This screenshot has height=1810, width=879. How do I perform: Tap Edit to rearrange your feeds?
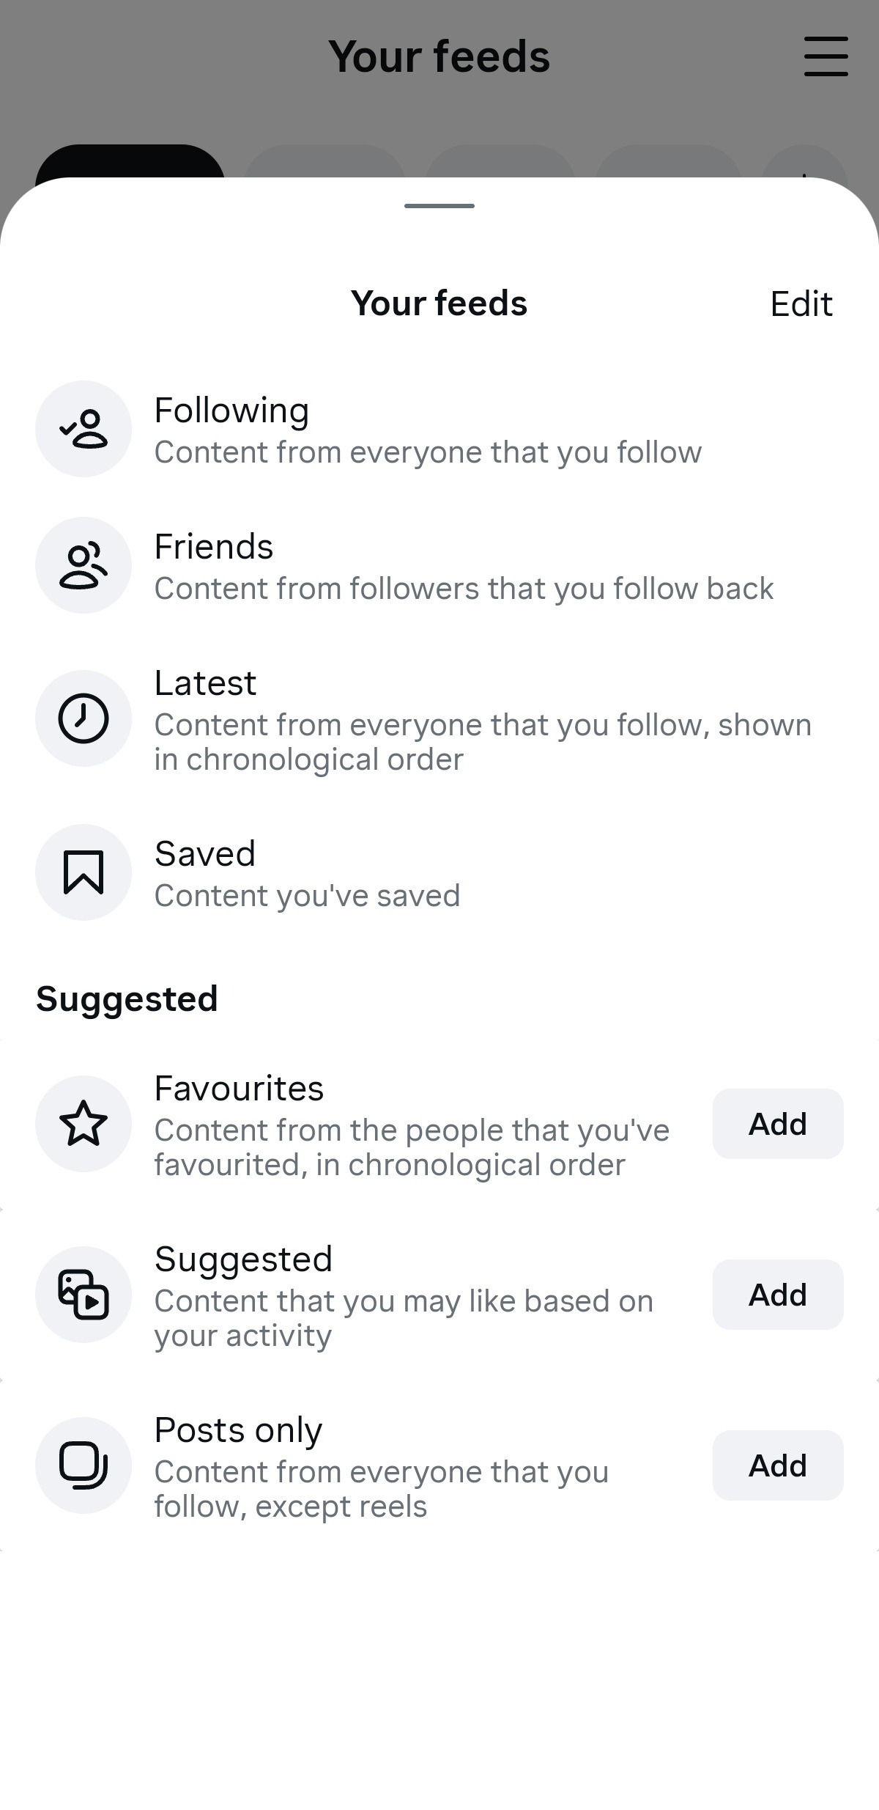[801, 303]
